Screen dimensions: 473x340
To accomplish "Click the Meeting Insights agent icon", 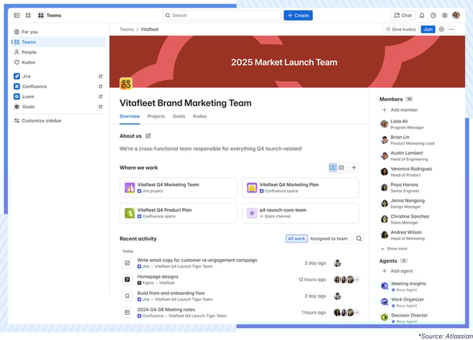I will [384, 286].
